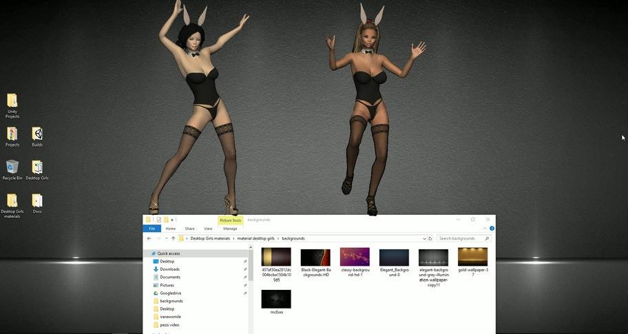Click the search magnifier icon
628x334 pixels.
(x=487, y=238)
